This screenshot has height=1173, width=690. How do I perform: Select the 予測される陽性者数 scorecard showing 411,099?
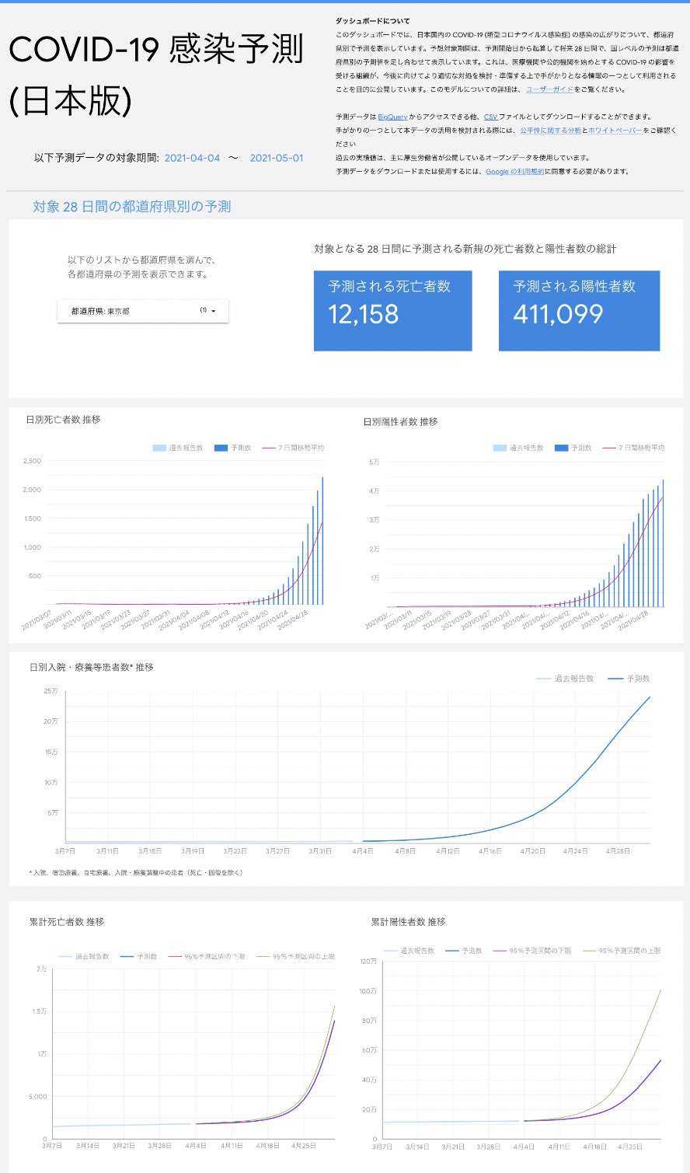(x=580, y=311)
